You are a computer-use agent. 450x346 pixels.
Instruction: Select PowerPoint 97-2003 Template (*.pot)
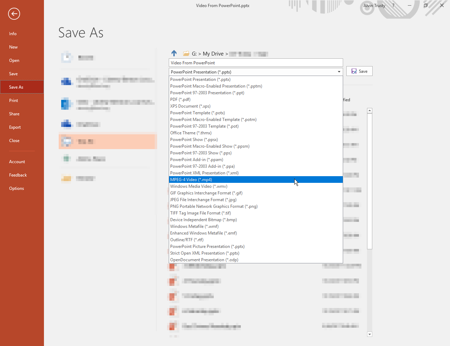[256, 126]
